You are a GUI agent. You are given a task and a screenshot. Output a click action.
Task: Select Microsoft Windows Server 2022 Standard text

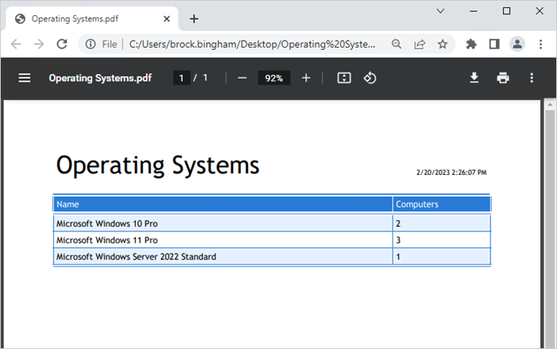pyautogui.click(x=136, y=257)
